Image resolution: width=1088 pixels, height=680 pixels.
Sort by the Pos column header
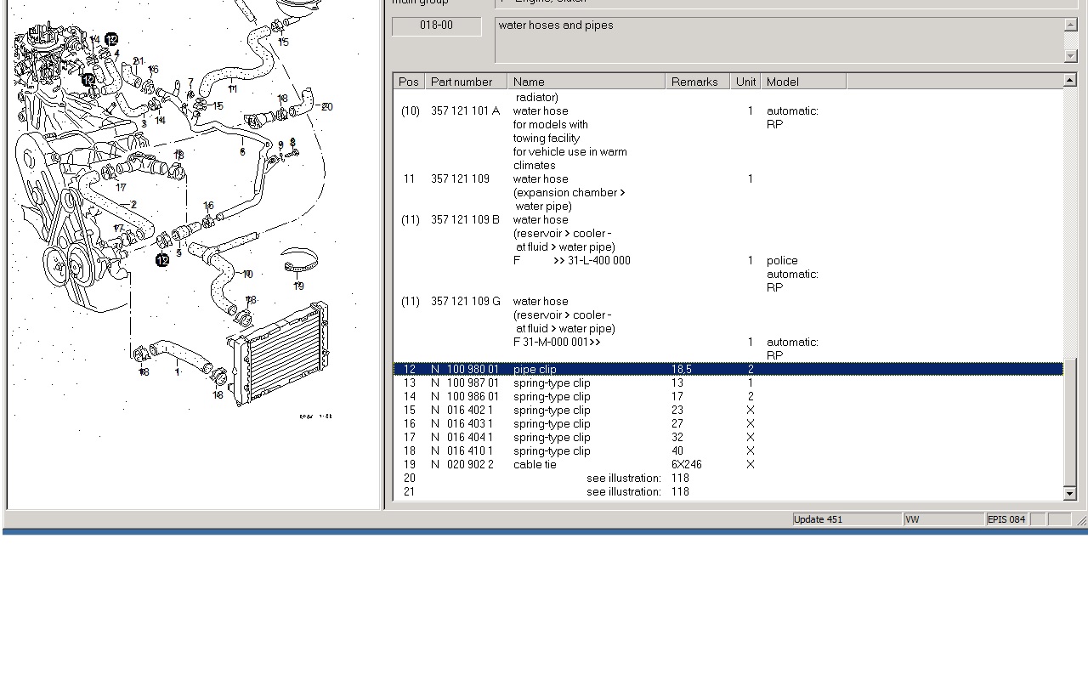point(409,82)
